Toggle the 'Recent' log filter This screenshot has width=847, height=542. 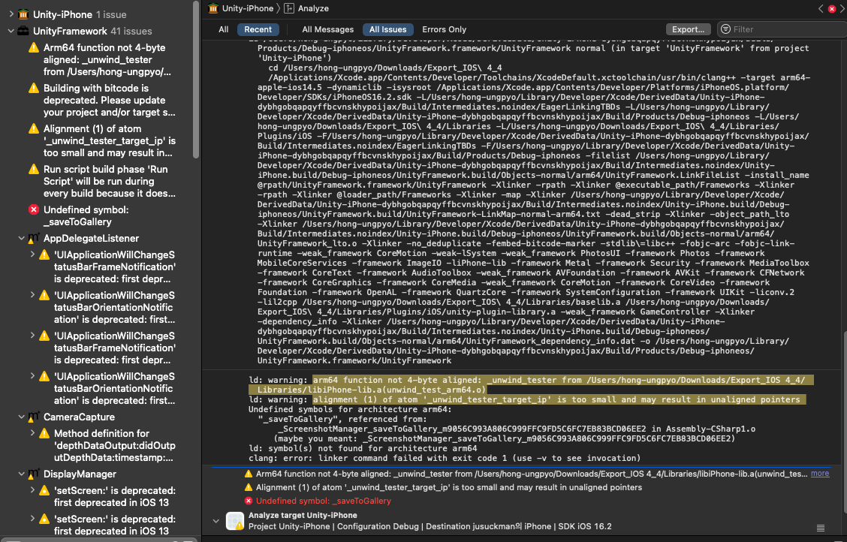[258, 29]
